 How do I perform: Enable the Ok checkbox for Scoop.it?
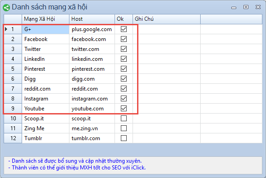124,119
